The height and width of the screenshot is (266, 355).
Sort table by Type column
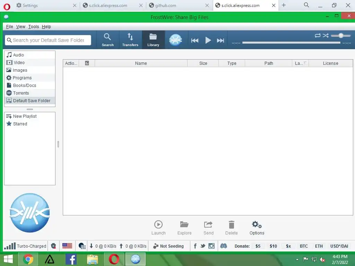[x=232, y=63]
